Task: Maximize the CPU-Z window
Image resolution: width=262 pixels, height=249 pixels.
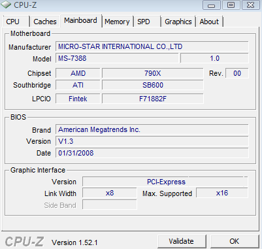Action: (x=231, y=5)
